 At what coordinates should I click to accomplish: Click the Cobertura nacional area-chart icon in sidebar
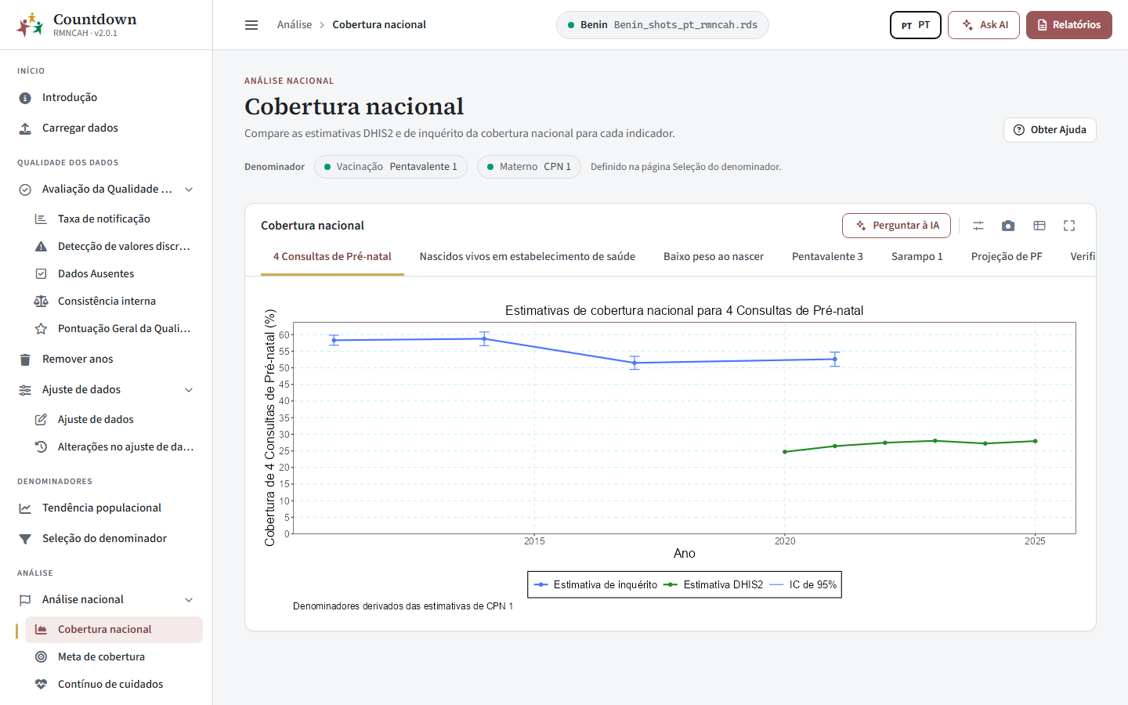point(41,630)
